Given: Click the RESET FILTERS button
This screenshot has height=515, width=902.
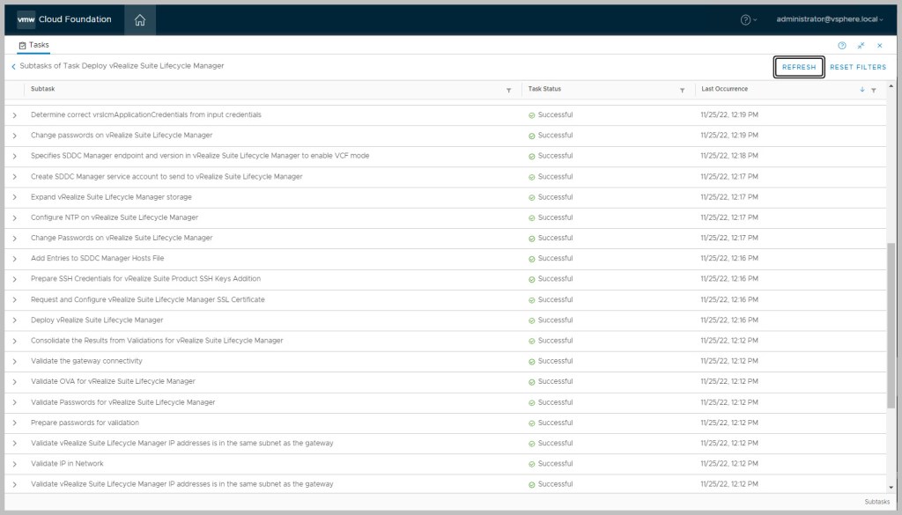Looking at the screenshot, I should point(858,67).
